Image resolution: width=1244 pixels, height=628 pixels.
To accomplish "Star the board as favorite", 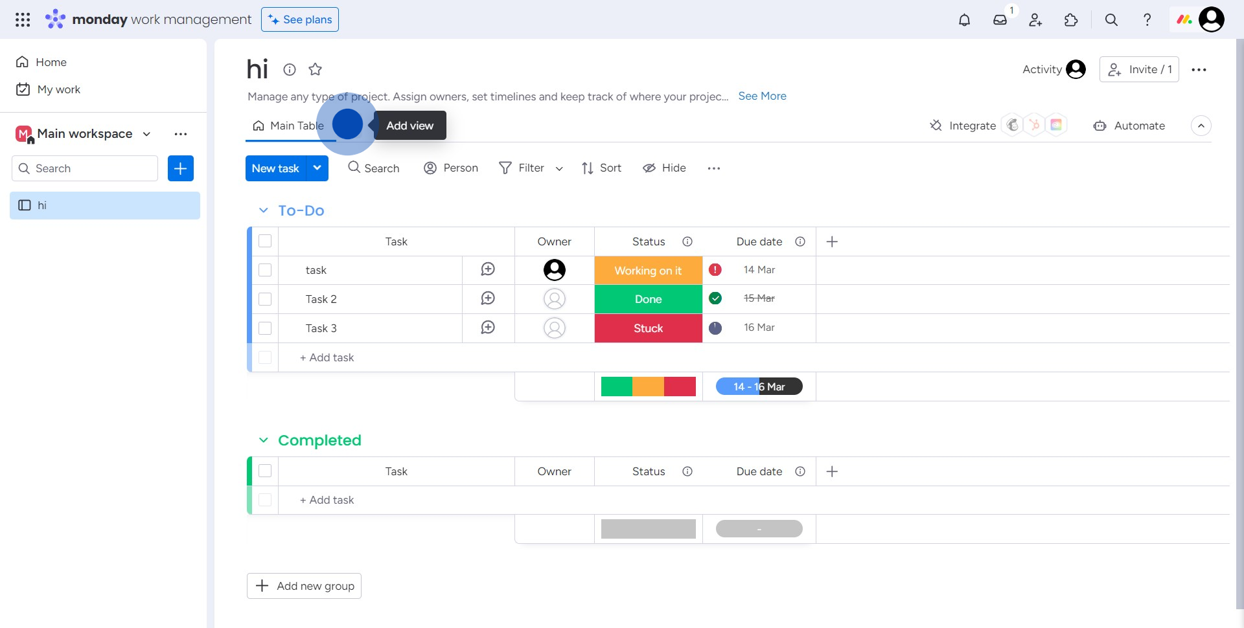I will (x=316, y=69).
